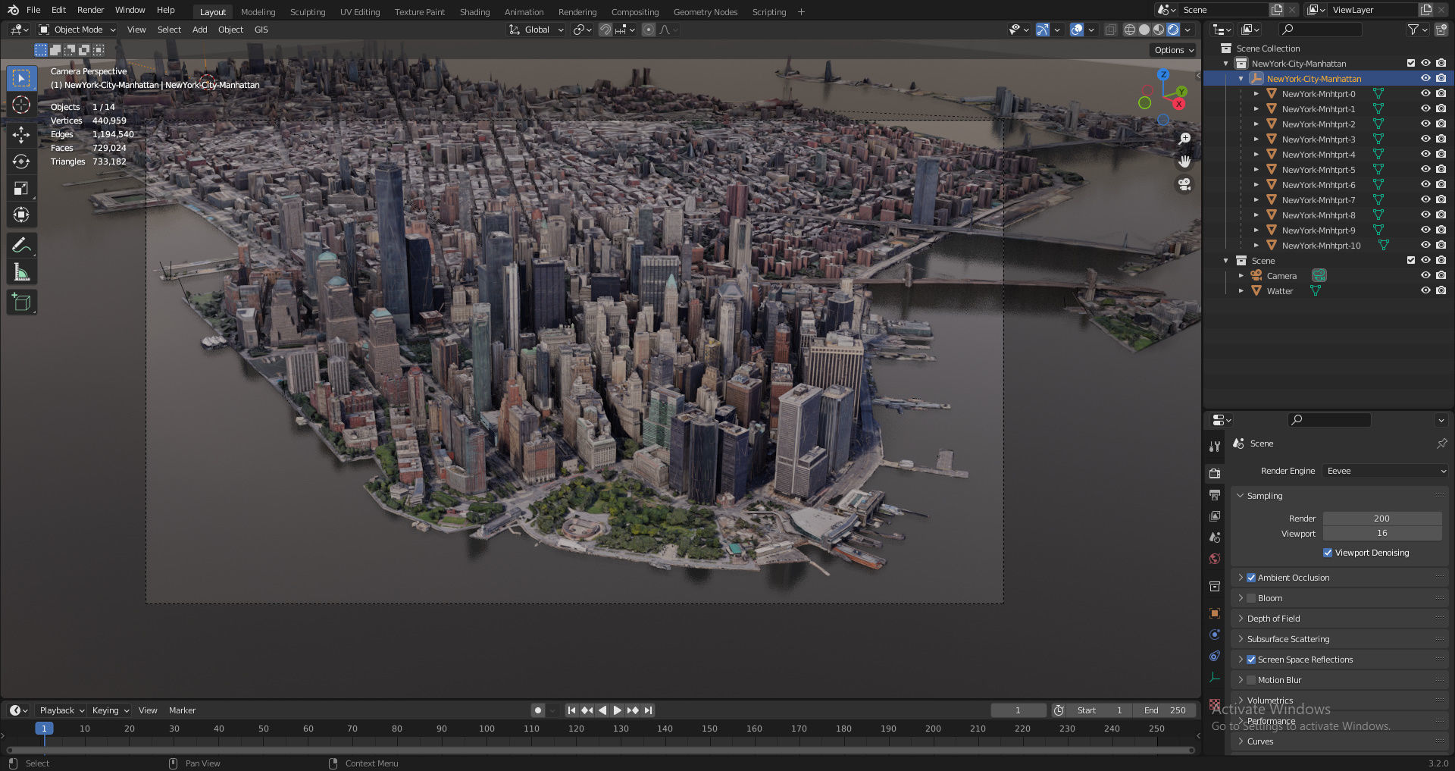The height and width of the screenshot is (771, 1455).
Task: Expand the Camera object in outliner
Action: pyautogui.click(x=1241, y=276)
